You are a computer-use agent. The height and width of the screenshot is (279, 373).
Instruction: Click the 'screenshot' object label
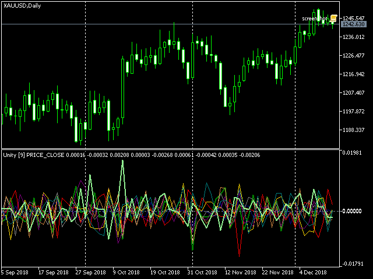pyautogui.click(x=314, y=19)
